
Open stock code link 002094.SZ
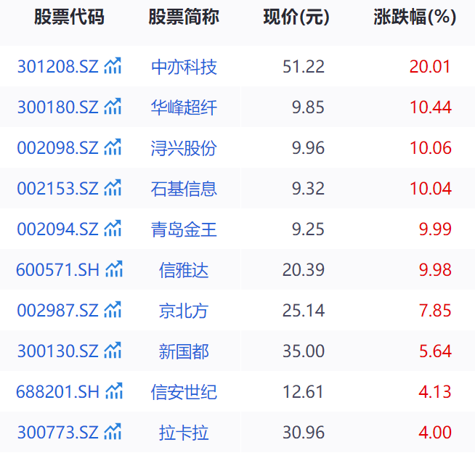point(58,229)
